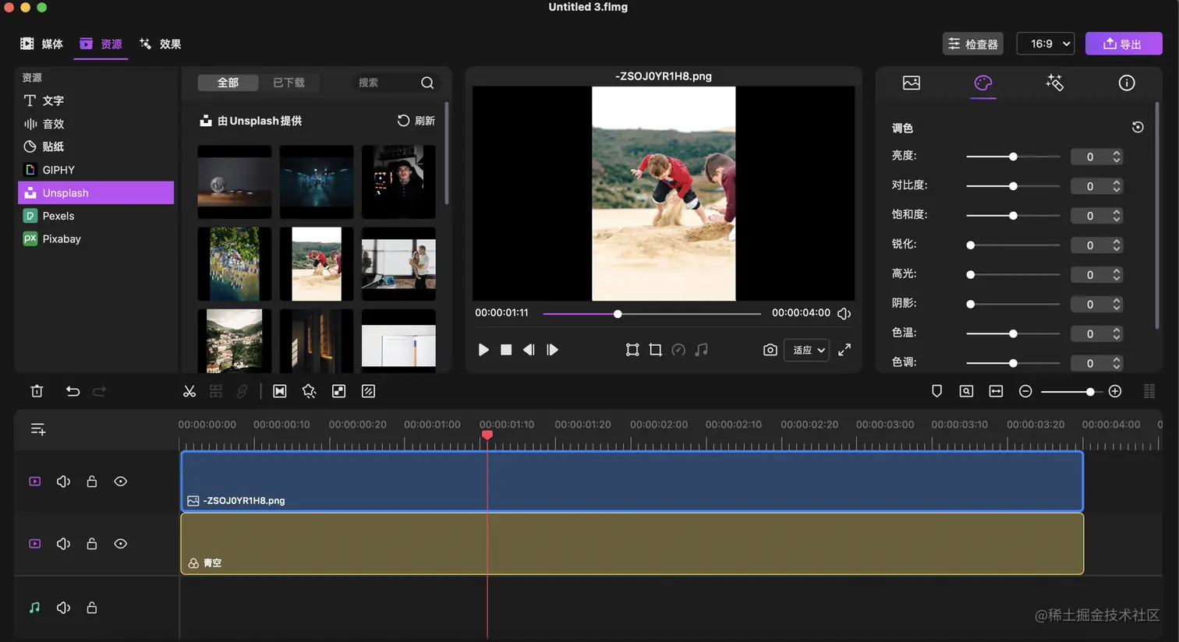The image size is (1179, 642).
Task: Adjust the 色温 value stepper
Action: coord(1117,333)
